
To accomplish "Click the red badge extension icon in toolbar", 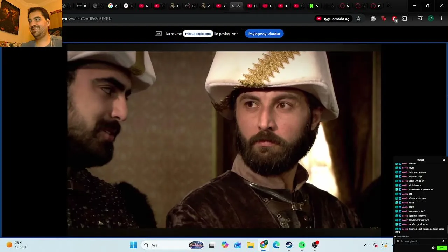I will 394,19.
